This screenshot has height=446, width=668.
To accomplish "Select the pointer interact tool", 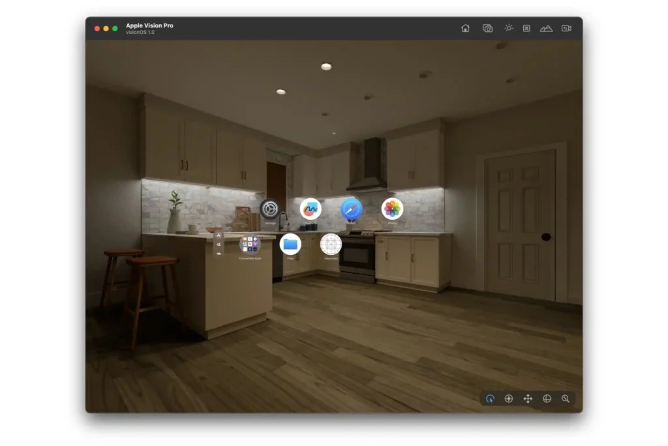I will (x=490, y=398).
